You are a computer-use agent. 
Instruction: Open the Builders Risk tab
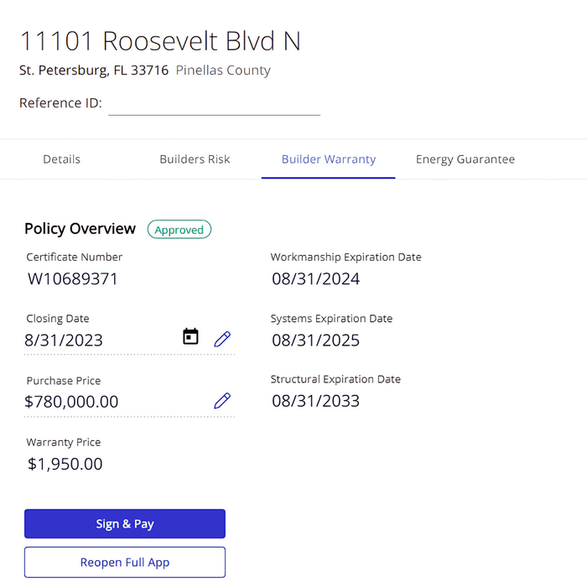coord(195,159)
